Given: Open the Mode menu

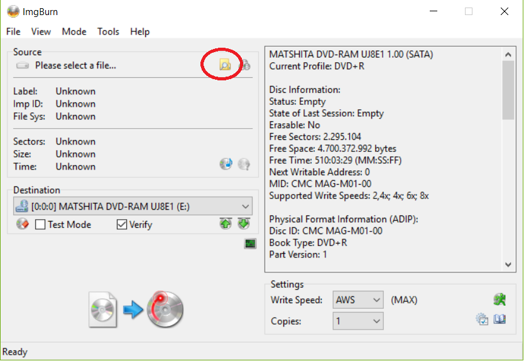Looking at the screenshot, I should [74, 31].
